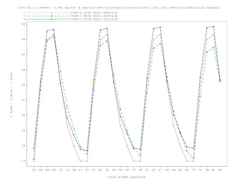Click the x-axis tick label 75
Image resolution: width=240 pixels, height=185 pixels.
tap(200, 170)
